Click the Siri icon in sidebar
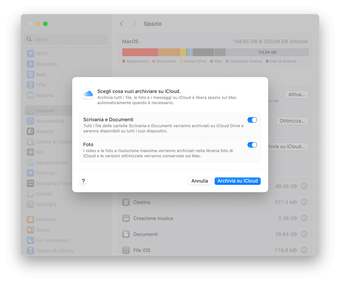The height and width of the screenshot is (283, 340). (x=30, y=152)
